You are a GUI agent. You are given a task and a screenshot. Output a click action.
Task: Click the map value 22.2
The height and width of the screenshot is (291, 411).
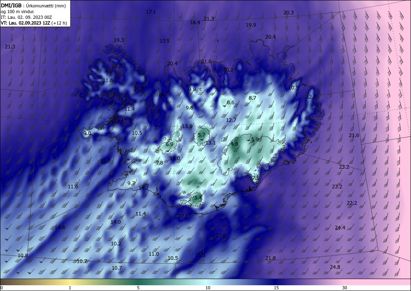click(x=352, y=203)
